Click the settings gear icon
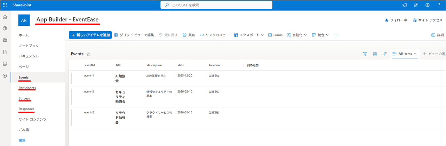This screenshot has width=446, height=146. 427,5
